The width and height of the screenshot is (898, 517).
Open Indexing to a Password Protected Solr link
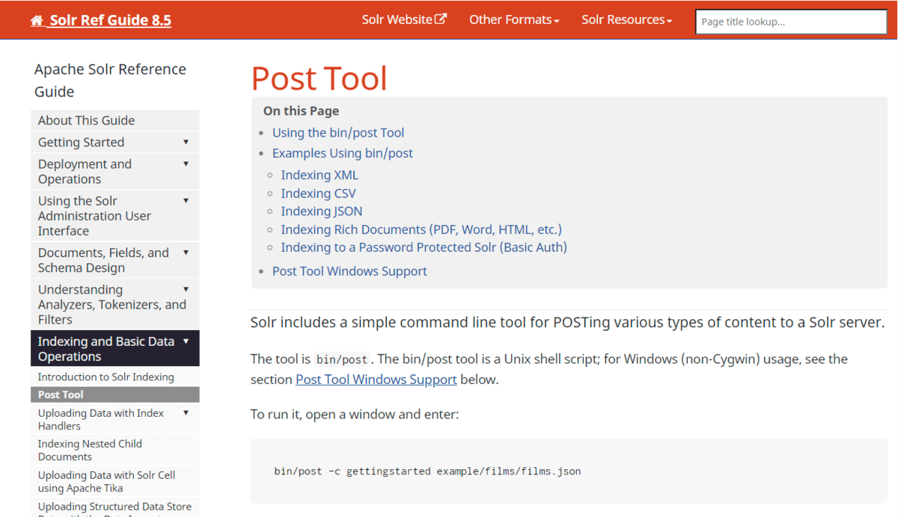pyautogui.click(x=424, y=247)
